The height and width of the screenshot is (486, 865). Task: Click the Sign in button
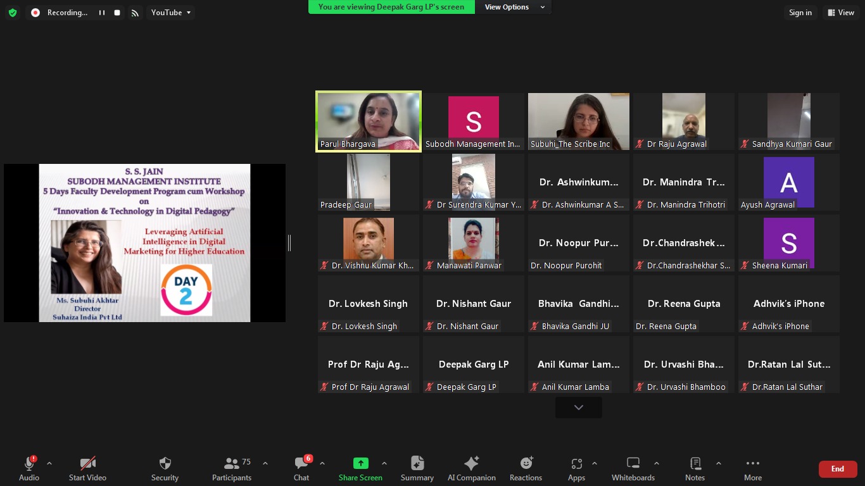pyautogui.click(x=800, y=13)
